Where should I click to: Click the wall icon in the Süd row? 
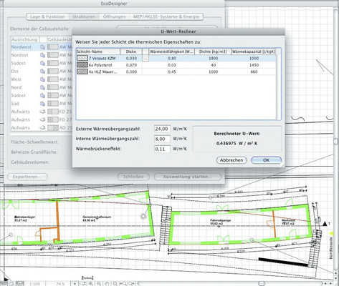point(42,104)
